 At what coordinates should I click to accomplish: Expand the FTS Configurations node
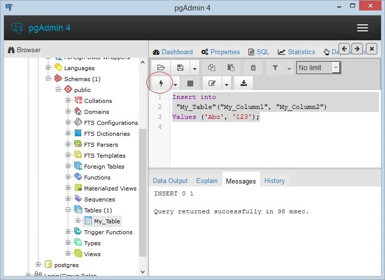coord(68,122)
